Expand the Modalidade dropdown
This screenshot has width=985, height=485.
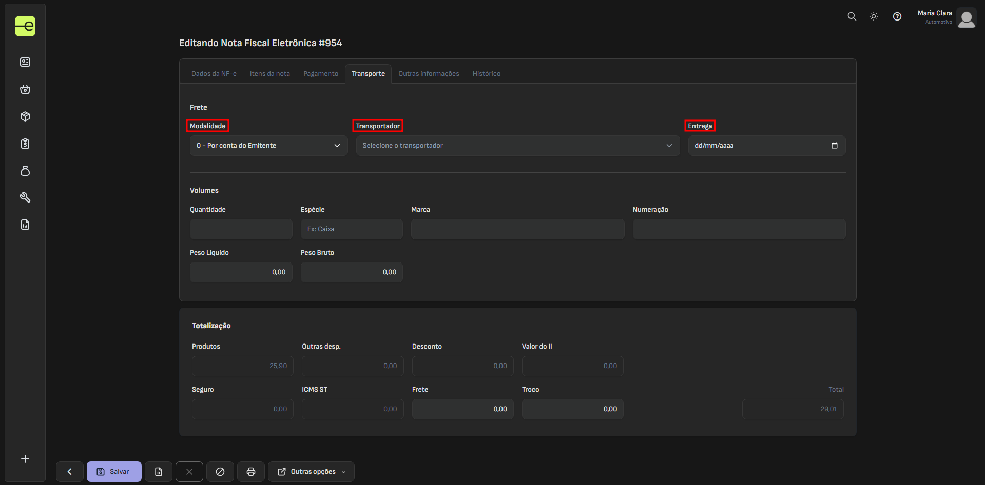pos(268,146)
